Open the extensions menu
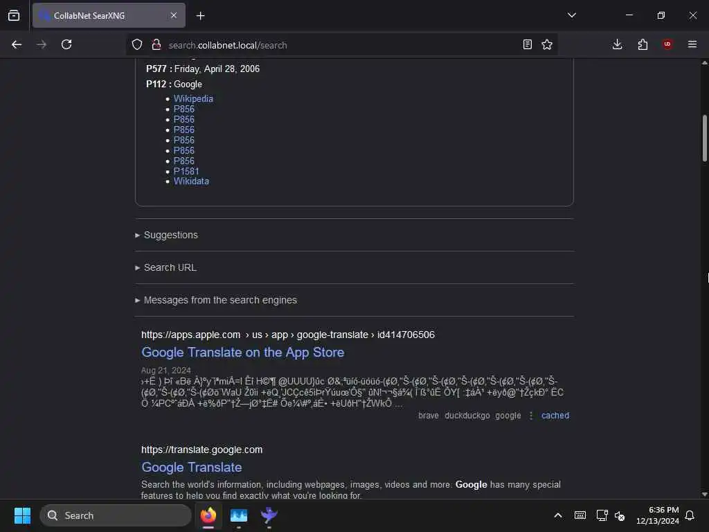Viewport: 709px width, 532px height. point(643,44)
